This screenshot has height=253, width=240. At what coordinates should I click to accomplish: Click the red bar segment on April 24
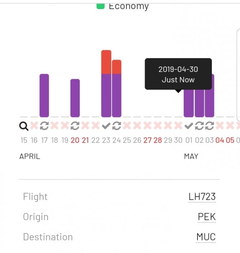117,67
